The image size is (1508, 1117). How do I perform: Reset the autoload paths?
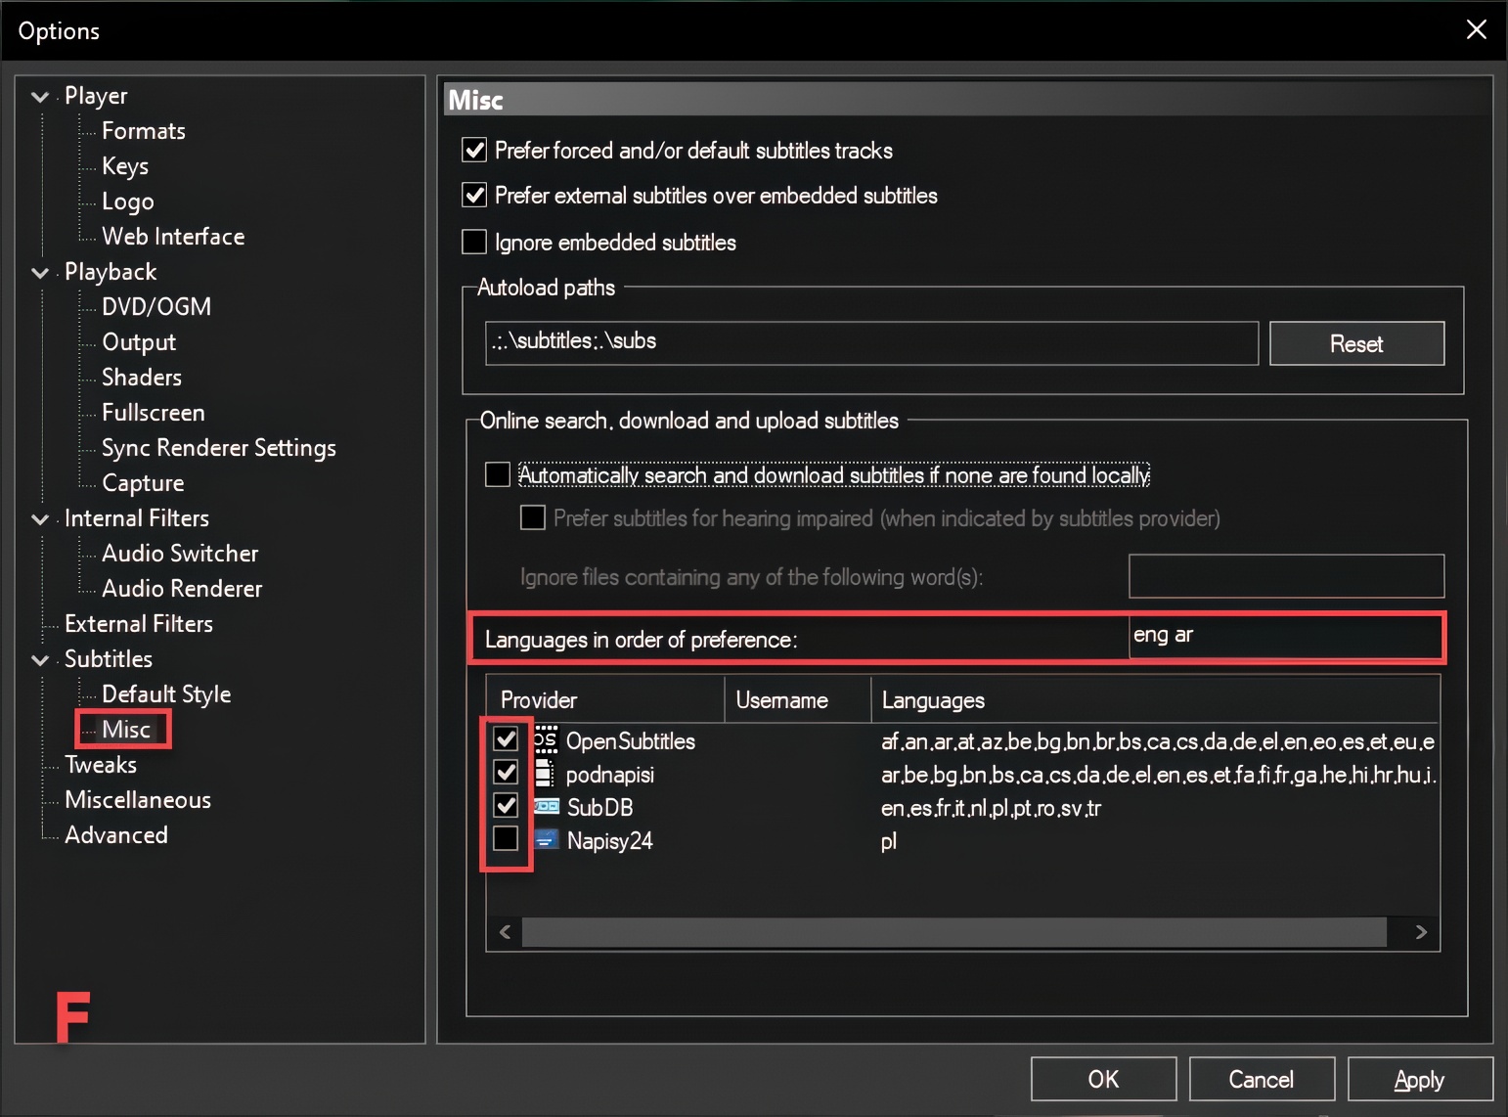tap(1356, 343)
